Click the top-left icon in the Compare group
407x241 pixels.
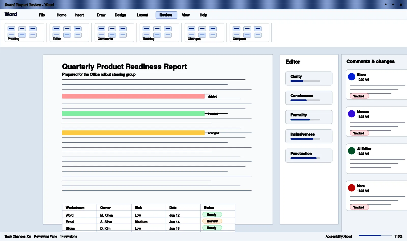pyautogui.click(x=237, y=29)
